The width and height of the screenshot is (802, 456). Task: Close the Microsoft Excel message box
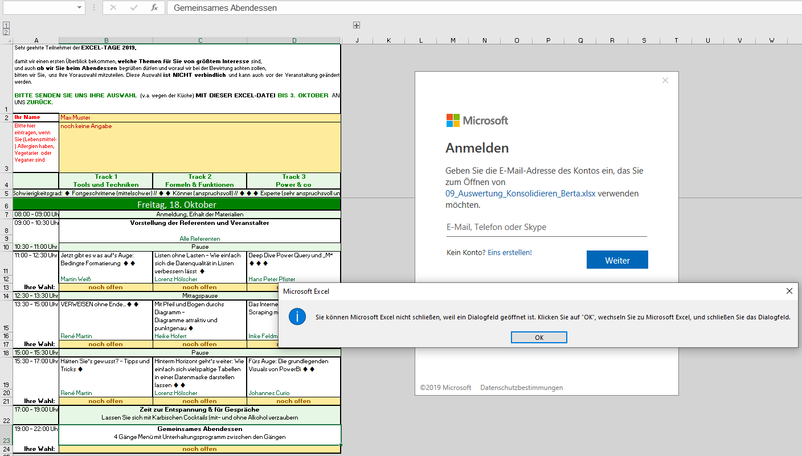[789, 291]
